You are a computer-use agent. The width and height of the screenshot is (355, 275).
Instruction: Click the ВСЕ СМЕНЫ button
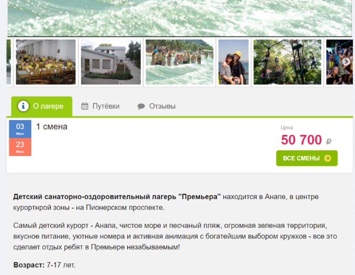tap(307, 158)
